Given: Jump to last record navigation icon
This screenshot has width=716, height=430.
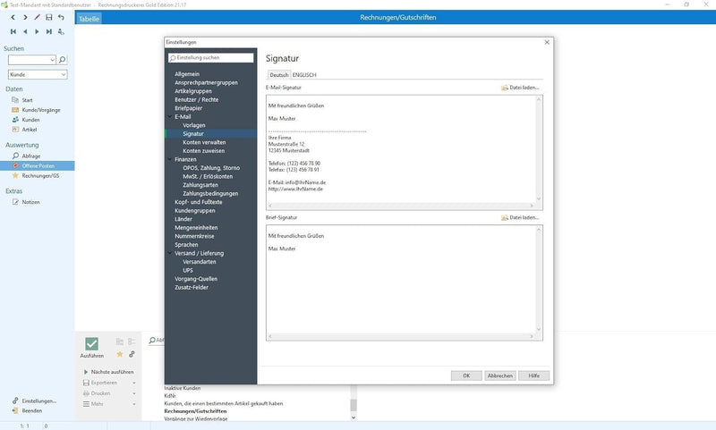Looking at the screenshot, I should coord(48,31).
